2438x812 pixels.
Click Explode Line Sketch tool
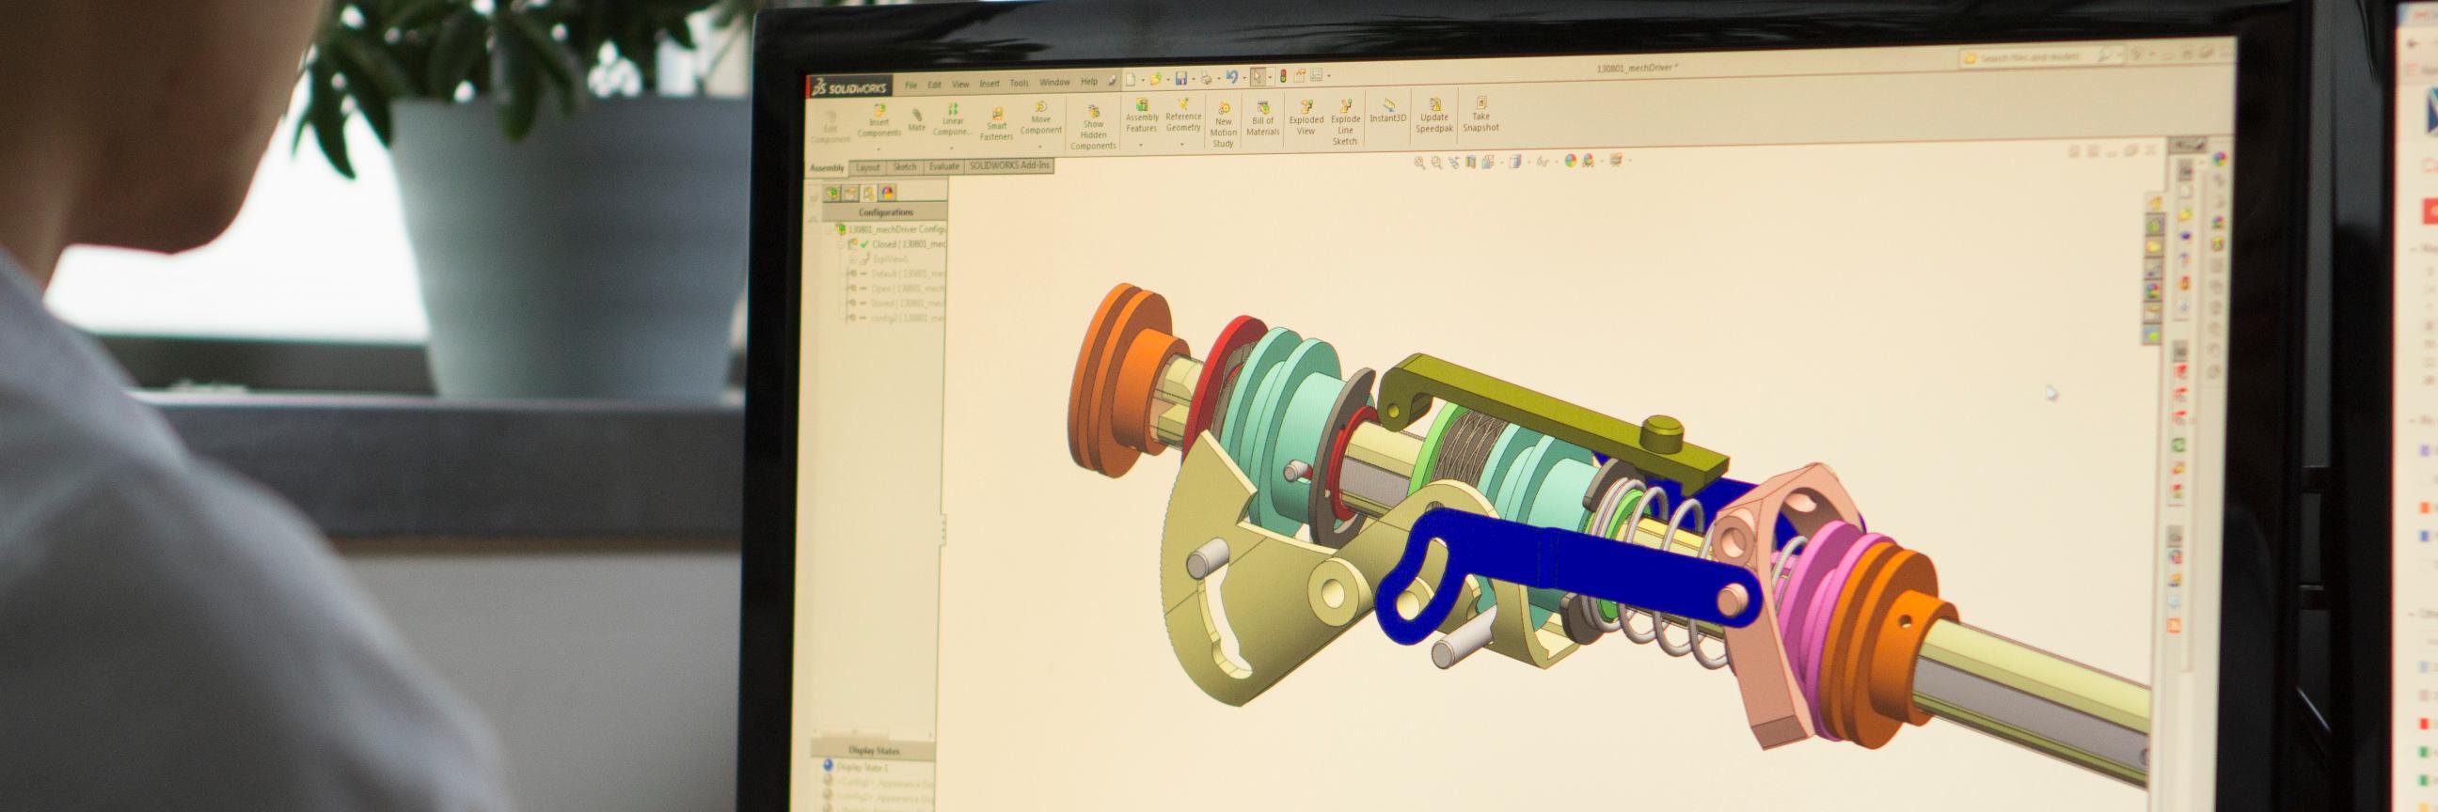click(x=1345, y=123)
